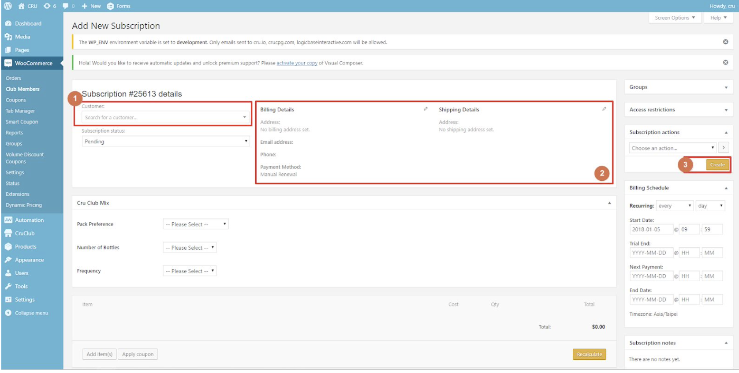Open Subscription status Pending dropdown

click(166, 142)
